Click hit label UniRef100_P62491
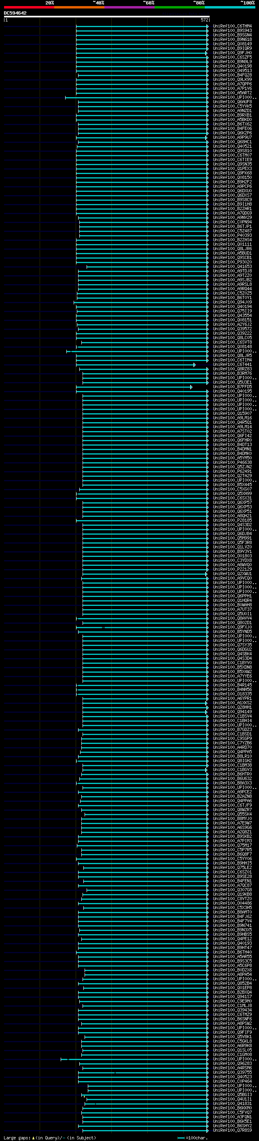Viewport: 259px width, 1141px height. click(x=232, y=472)
